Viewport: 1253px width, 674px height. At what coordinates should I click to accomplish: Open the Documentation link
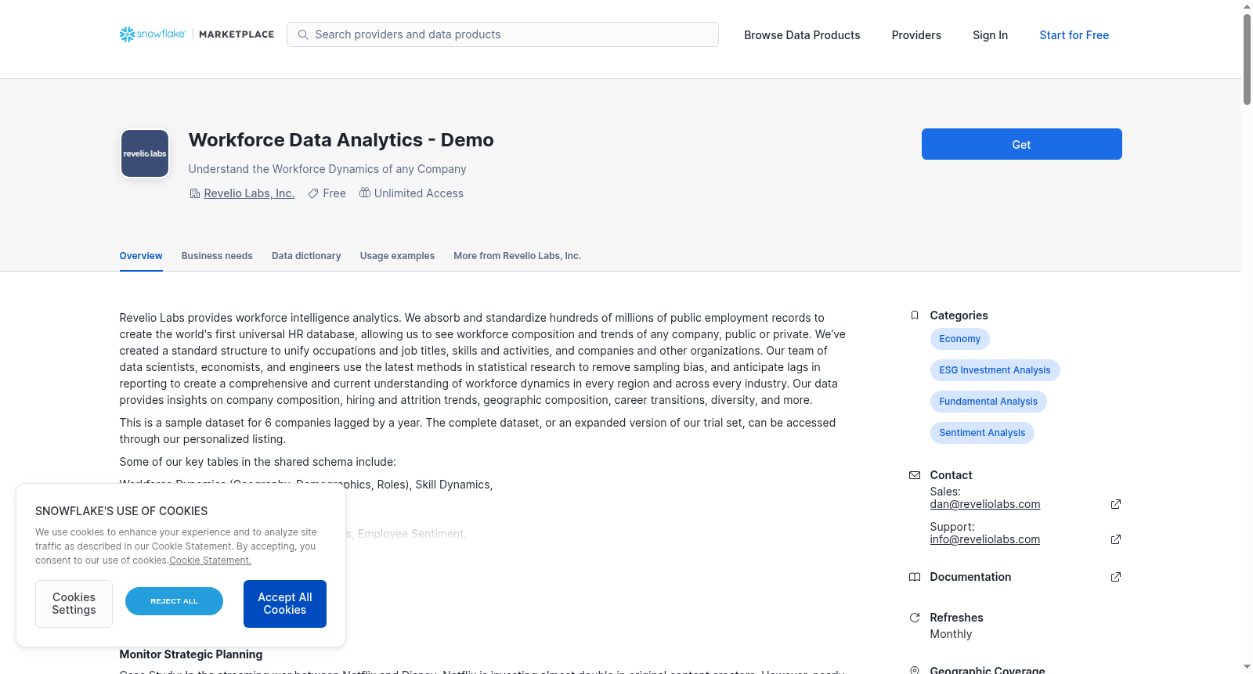(x=970, y=577)
